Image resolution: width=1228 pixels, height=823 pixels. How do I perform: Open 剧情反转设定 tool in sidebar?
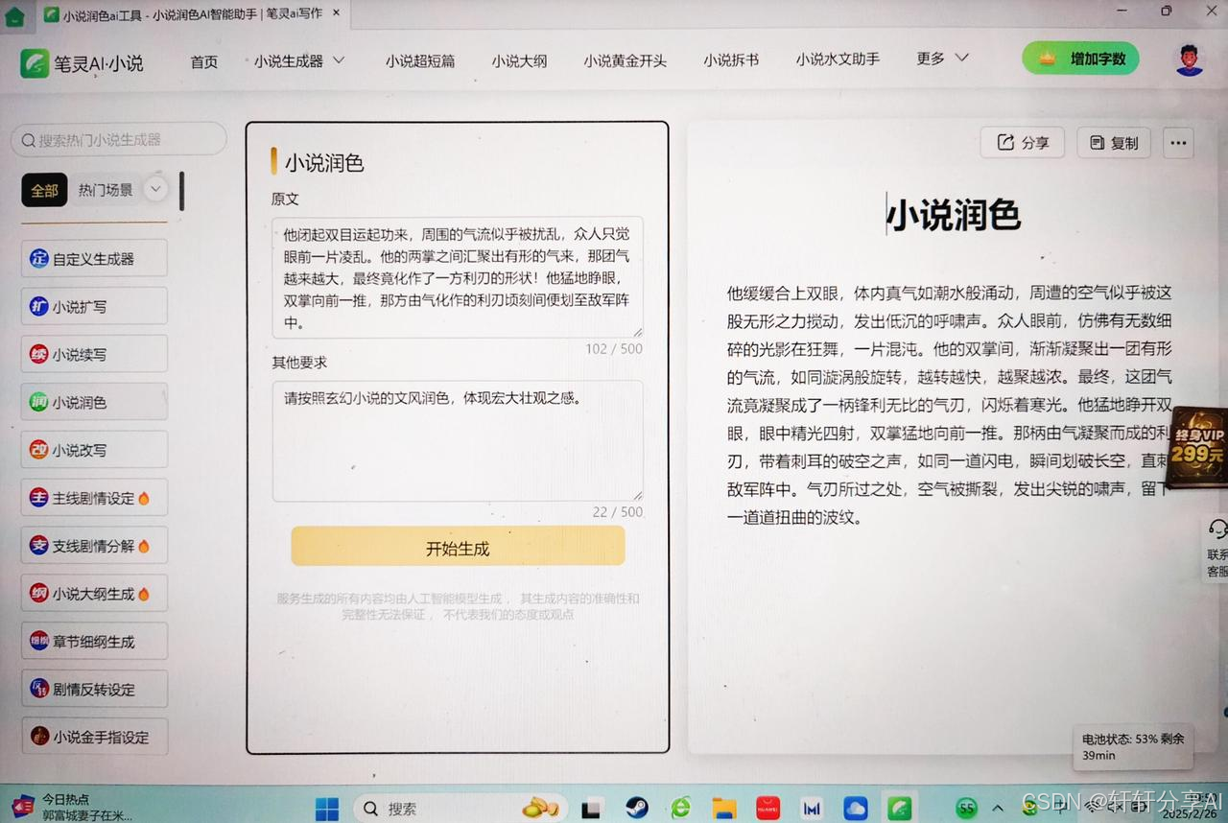tap(94, 689)
